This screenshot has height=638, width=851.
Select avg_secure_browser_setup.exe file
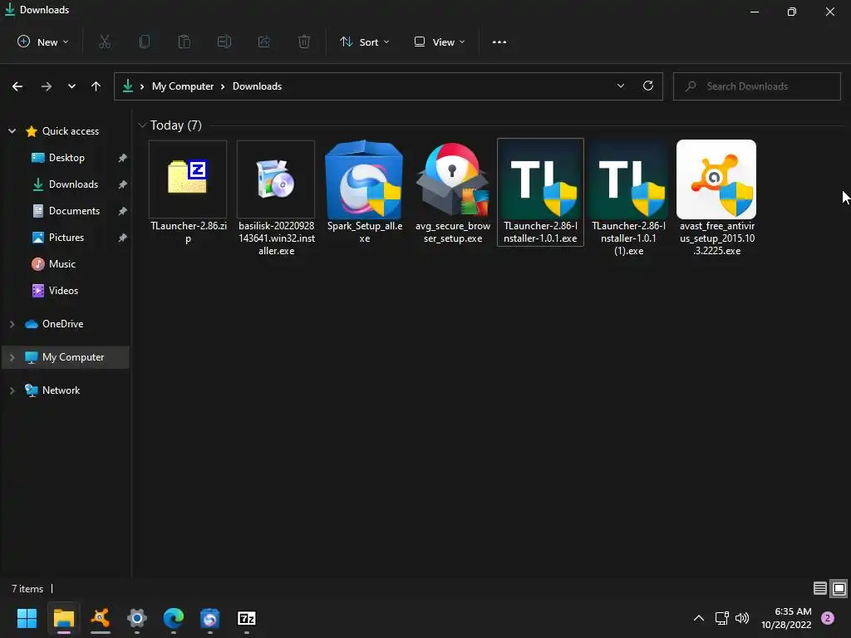pyautogui.click(x=453, y=193)
